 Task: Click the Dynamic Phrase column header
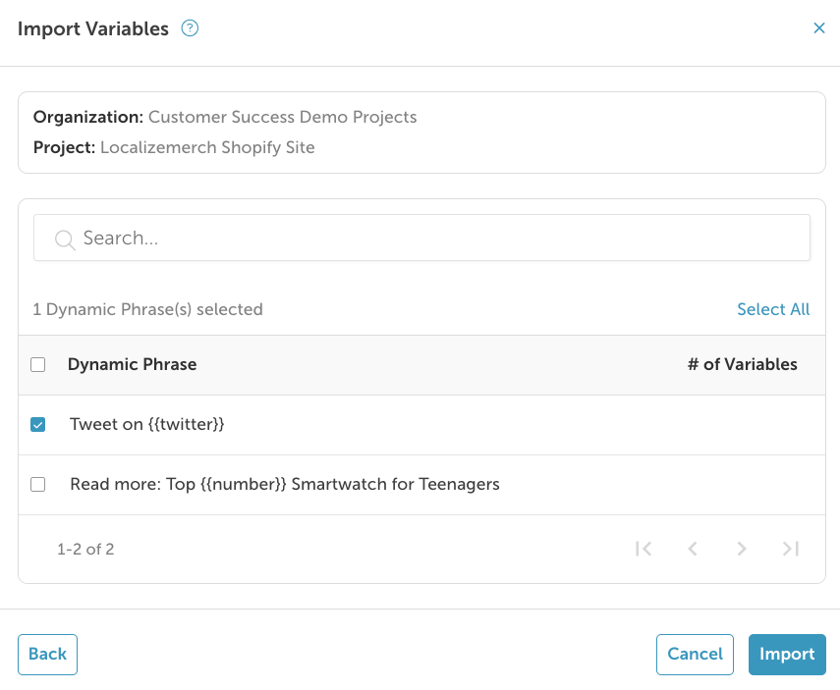click(132, 364)
